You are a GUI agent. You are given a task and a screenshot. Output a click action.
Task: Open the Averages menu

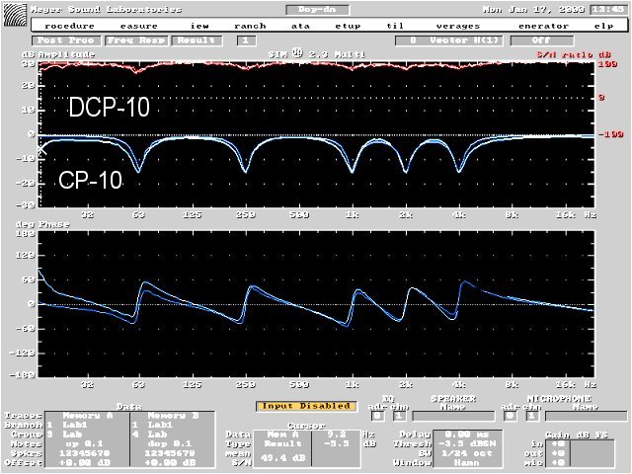click(x=458, y=26)
